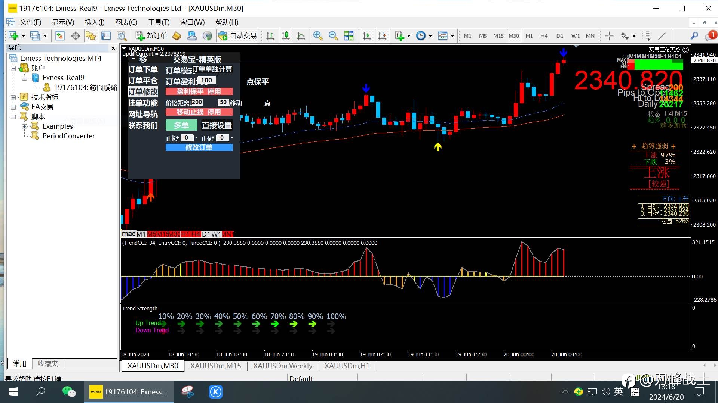This screenshot has width=718, height=403.
Task: Open the search magnifier in toolbar
Action: coord(694,36)
